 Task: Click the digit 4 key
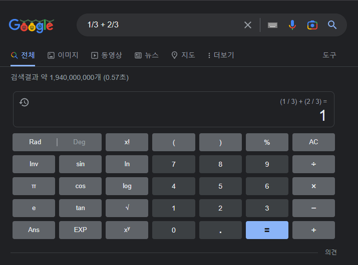point(174,186)
